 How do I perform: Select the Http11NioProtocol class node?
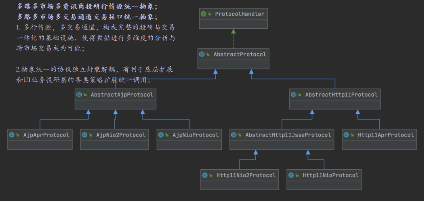tap(324, 179)
